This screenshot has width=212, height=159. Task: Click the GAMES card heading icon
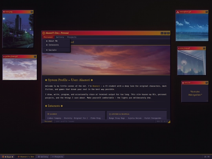pyautogui.click(x=48, y=114)
